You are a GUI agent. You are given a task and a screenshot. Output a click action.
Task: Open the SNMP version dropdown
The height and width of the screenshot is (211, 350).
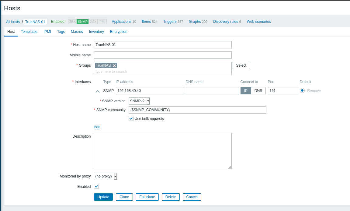pos(139,101)
